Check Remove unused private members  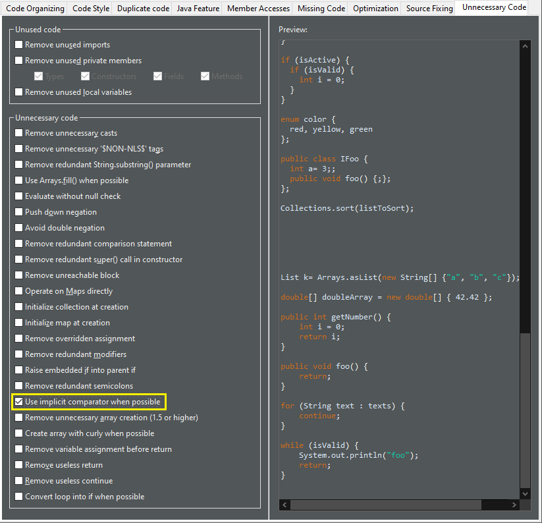pos(19,61)
